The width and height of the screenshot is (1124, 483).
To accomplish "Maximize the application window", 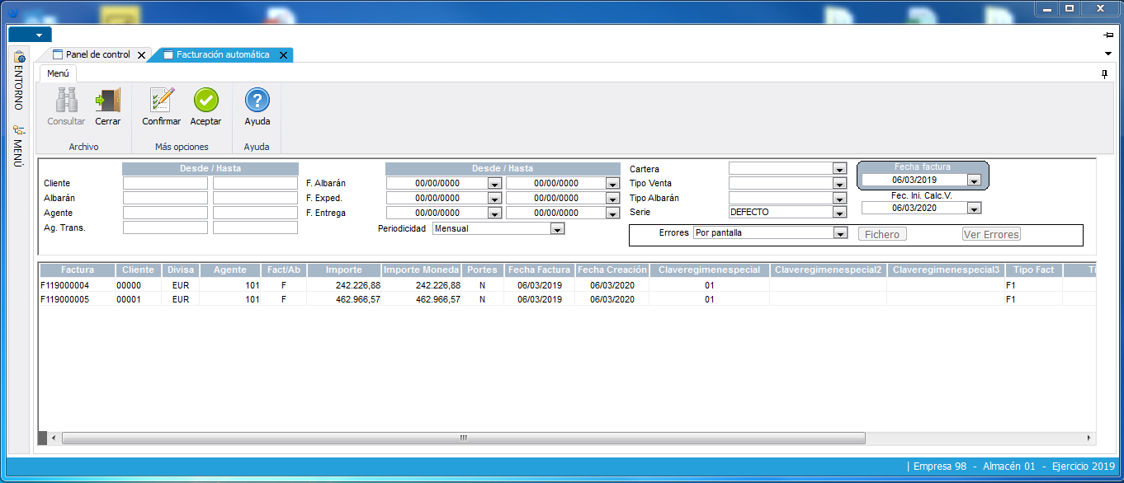I will 1070,8.
